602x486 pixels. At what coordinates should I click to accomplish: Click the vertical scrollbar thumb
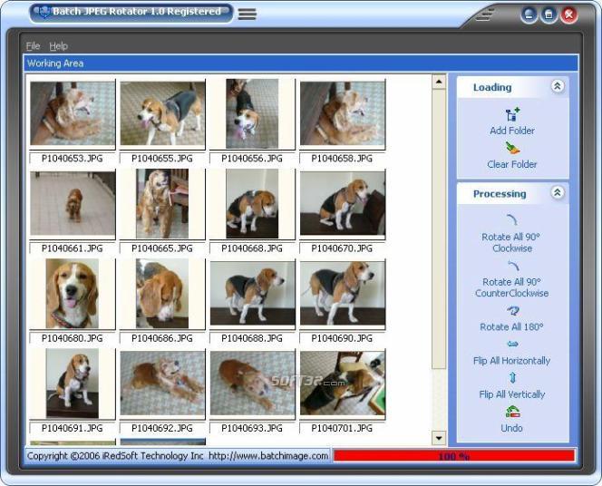[x=439, y=229]
